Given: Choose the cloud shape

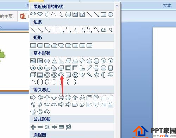Looking at the screenshot, I should click(111, 74).
